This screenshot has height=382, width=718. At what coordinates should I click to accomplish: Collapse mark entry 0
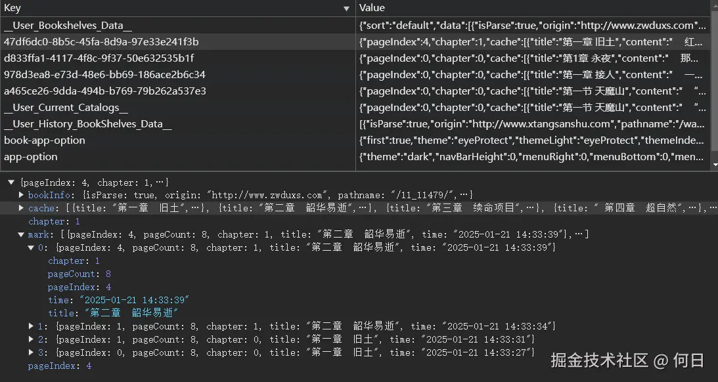coord(32,247)
